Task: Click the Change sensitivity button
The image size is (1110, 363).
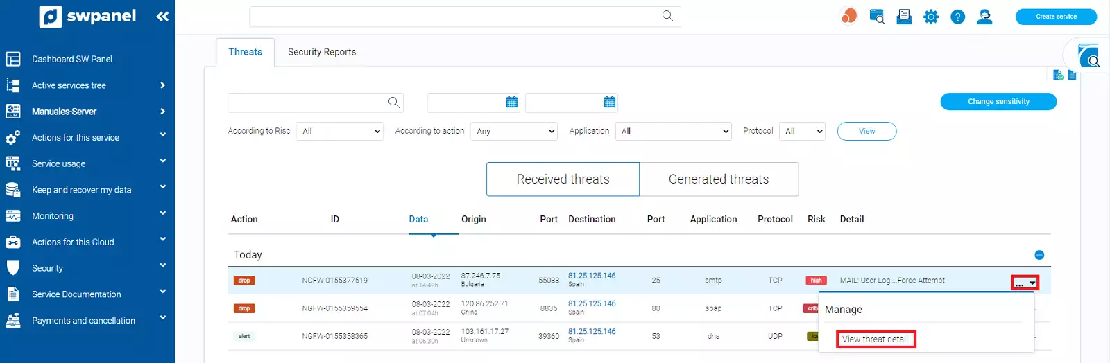Action: click(998, 102)
